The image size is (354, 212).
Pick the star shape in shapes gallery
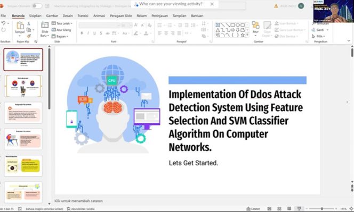pos(243,35)
